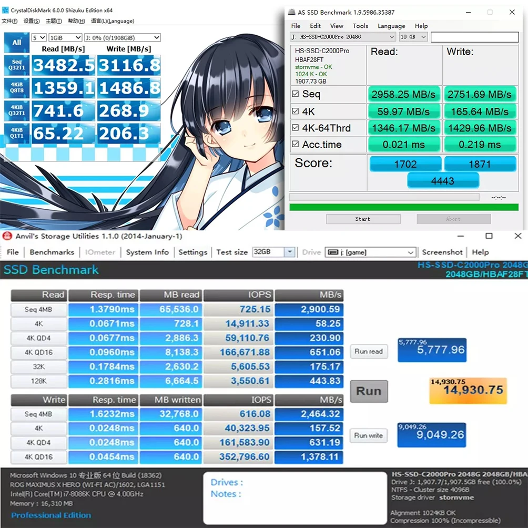This screenshot has height=528, width=528.
Task: Click the AS SSD Benchmark title bar icon
Action: tap(292, 13)
